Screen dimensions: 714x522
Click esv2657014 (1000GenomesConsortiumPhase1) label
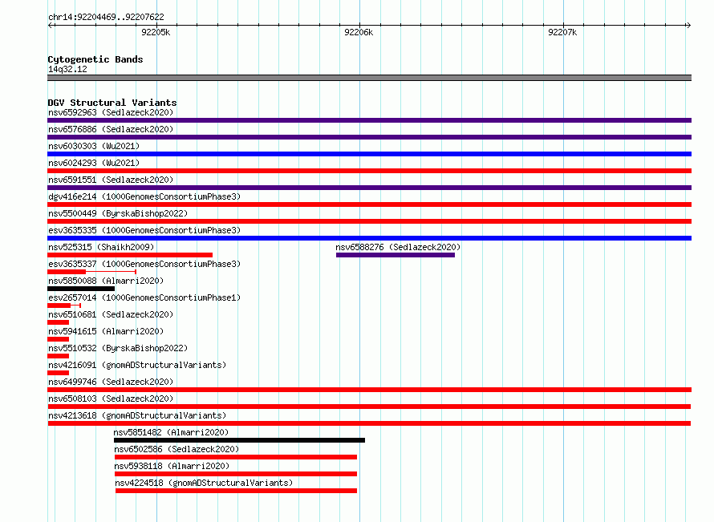(x=144, y=297)
